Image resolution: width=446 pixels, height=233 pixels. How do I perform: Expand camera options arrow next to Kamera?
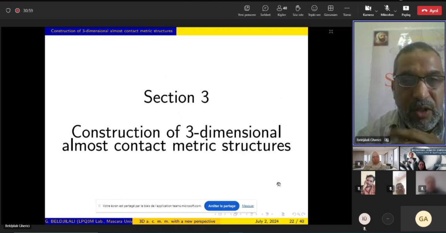pyautogui.click(x=376, y=11)
